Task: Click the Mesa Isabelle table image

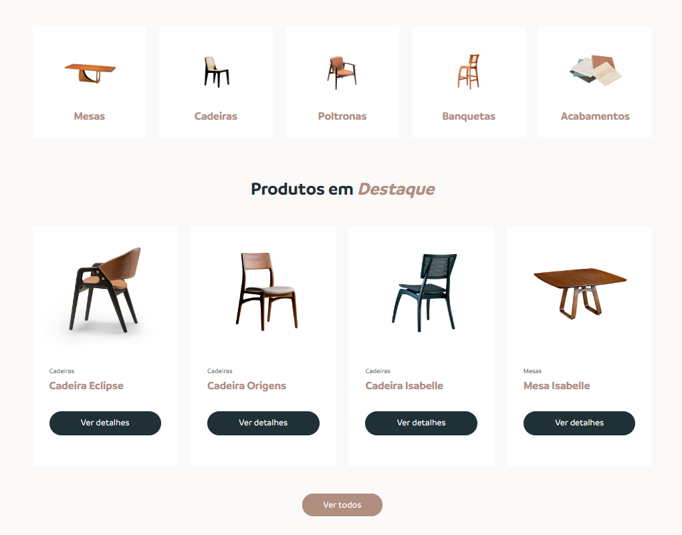Action: point(580,294)
